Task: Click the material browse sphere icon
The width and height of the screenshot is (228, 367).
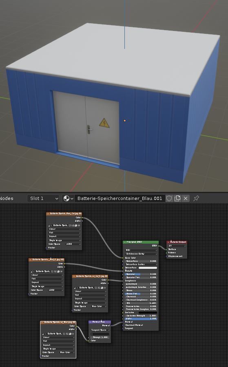Action: pyautogui.click(x=68, y=198)
